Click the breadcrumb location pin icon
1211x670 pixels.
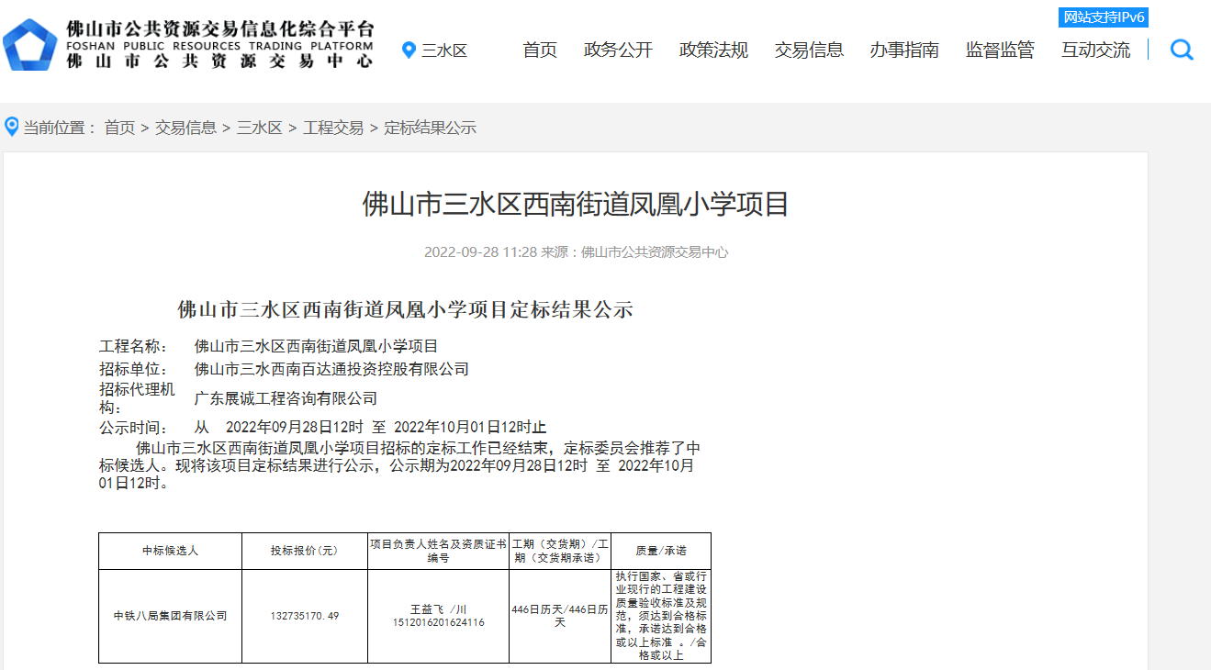[x=11, y=127]
